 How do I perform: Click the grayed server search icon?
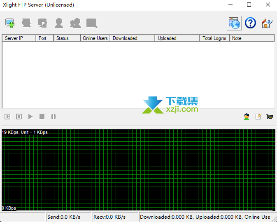pos(92,23)
